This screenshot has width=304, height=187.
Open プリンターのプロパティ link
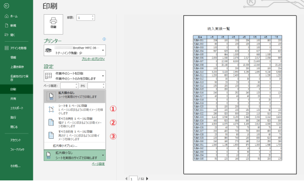pos(93,59)
